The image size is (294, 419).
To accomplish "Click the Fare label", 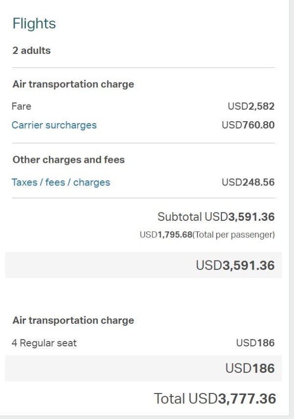I will coord(22,106).
